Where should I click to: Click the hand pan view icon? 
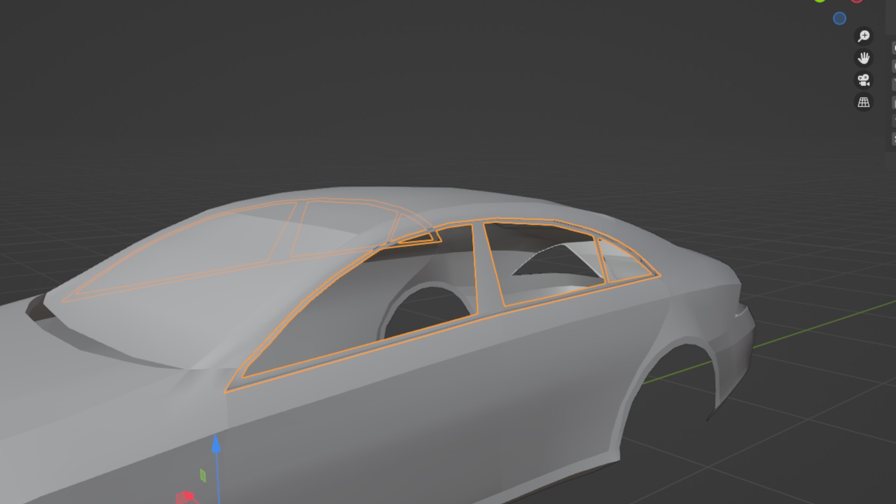(863, 58)
